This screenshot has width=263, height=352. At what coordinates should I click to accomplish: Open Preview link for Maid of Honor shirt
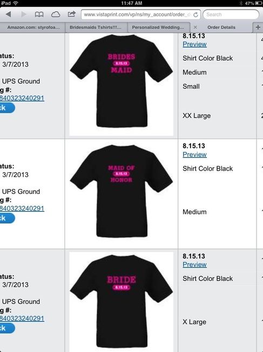point(194,154)
